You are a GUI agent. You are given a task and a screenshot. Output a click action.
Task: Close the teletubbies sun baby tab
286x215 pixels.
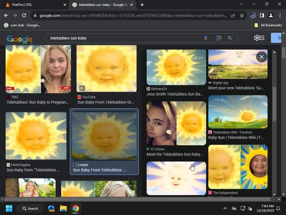point(132,5)
